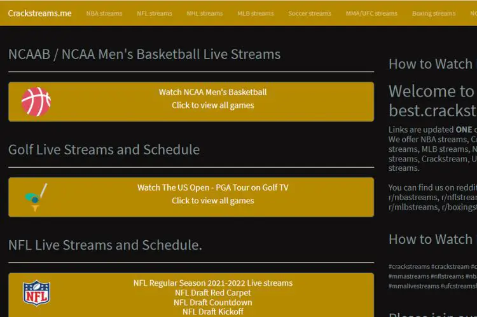This screenshot has height=317, width=477.
Task: Open the Boxing streams menu item
Action: (x=434, y=14)
